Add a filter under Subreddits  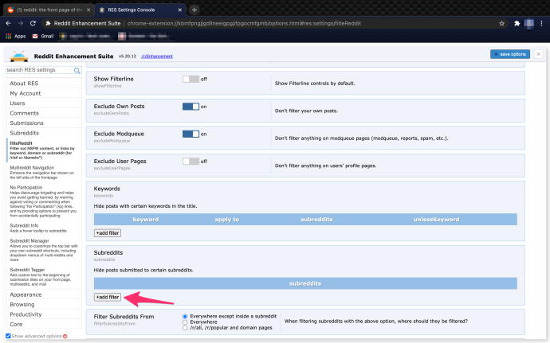(x=108, y=297)
